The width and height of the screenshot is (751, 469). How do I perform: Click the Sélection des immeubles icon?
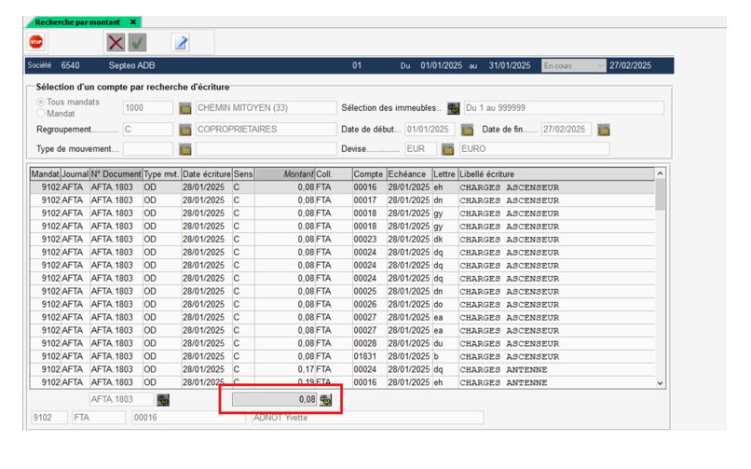pos(454,109)
